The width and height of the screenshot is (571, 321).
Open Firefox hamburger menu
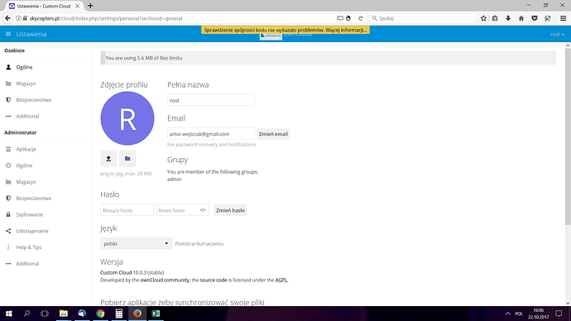pos(563,18)
